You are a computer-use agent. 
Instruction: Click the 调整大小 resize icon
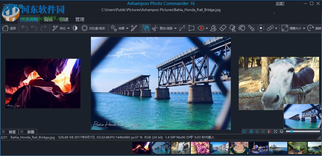tap(285, 28)
